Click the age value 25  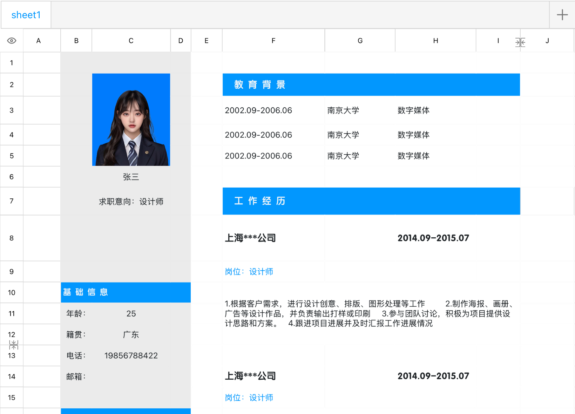click(x=131, y=314)
